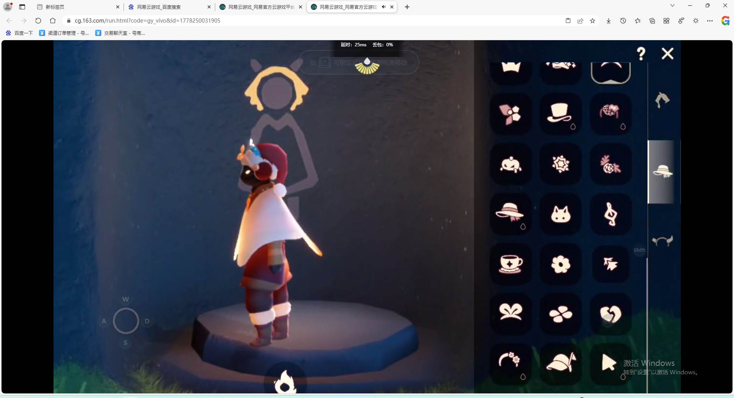Equip the frog hat
734x398 pixels.
click(511, 164)
